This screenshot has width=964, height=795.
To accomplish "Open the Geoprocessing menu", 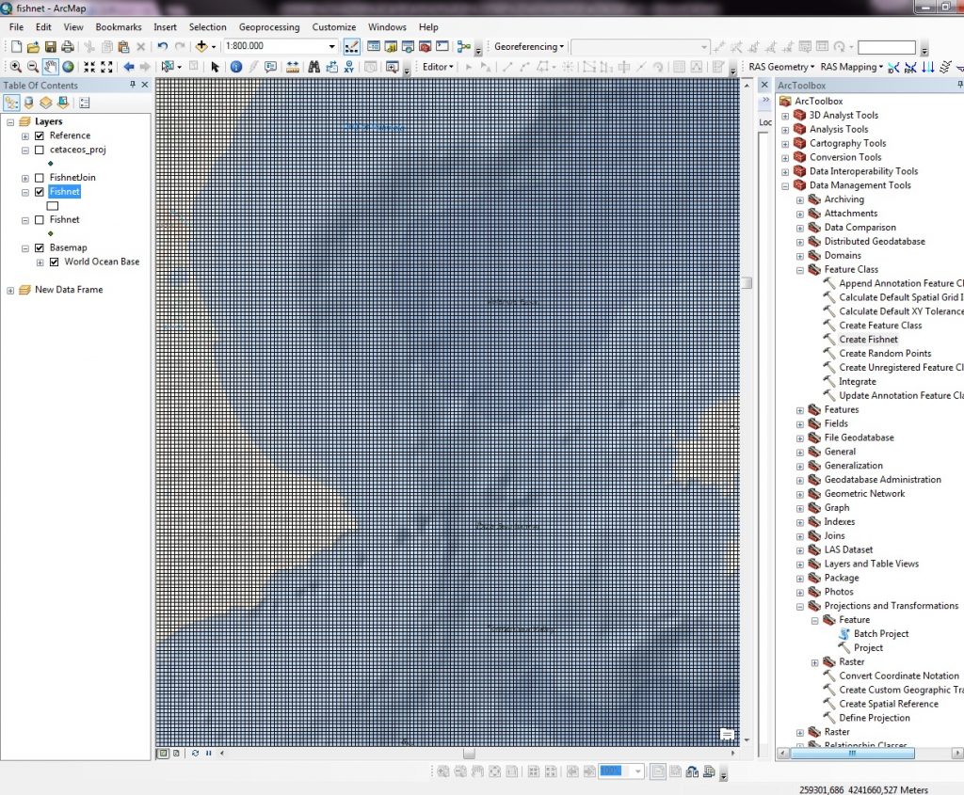I will [x=269, y=27].
